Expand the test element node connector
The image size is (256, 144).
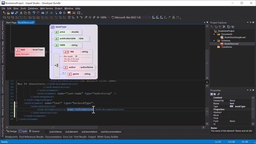[46, 52]
